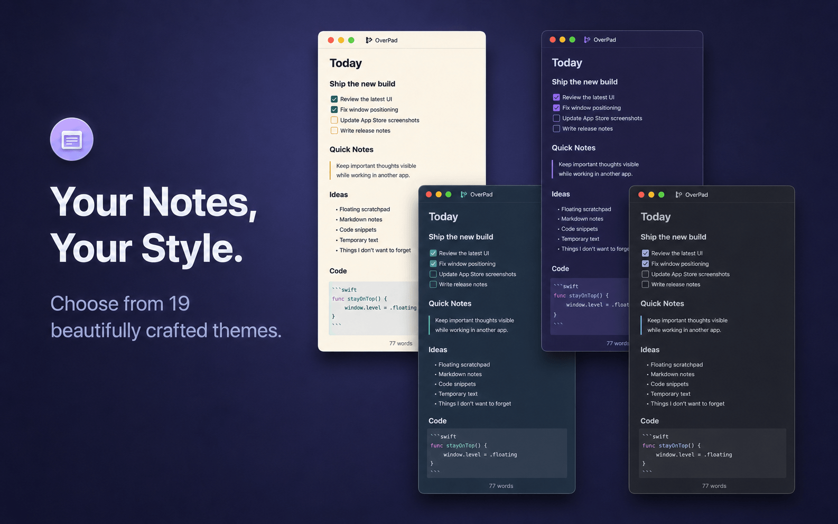
Task: Uncheck 'Review the latest UI' in cream window
Action: click(x=334, y=99)
